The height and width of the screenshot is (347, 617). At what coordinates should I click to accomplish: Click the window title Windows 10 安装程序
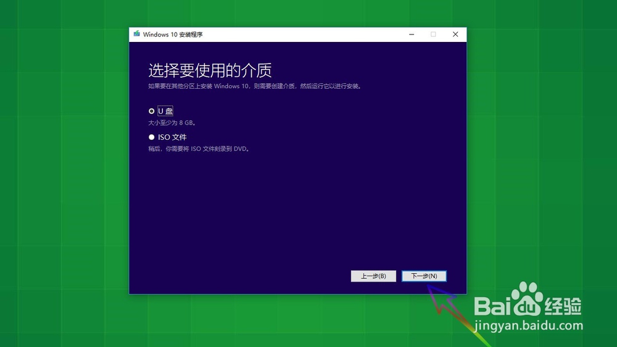(x=173, y=35)
